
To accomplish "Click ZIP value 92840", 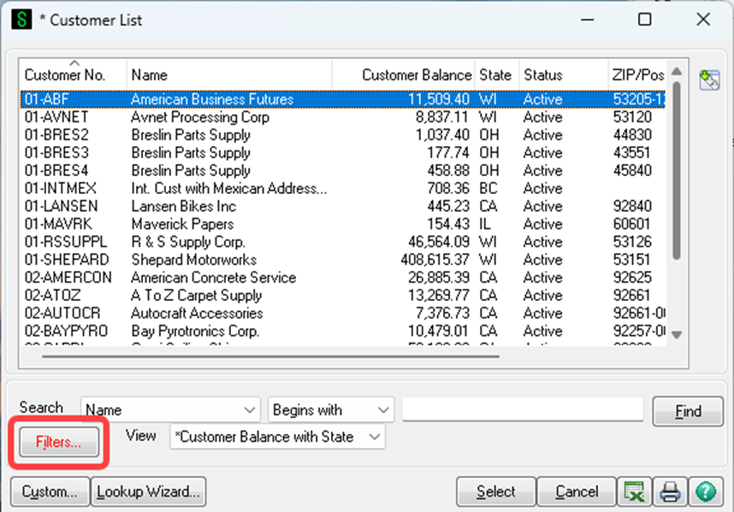I will coord(632,206).
